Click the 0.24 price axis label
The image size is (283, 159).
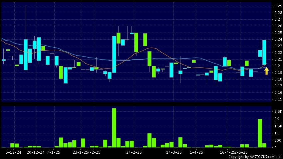pos(278,39)
